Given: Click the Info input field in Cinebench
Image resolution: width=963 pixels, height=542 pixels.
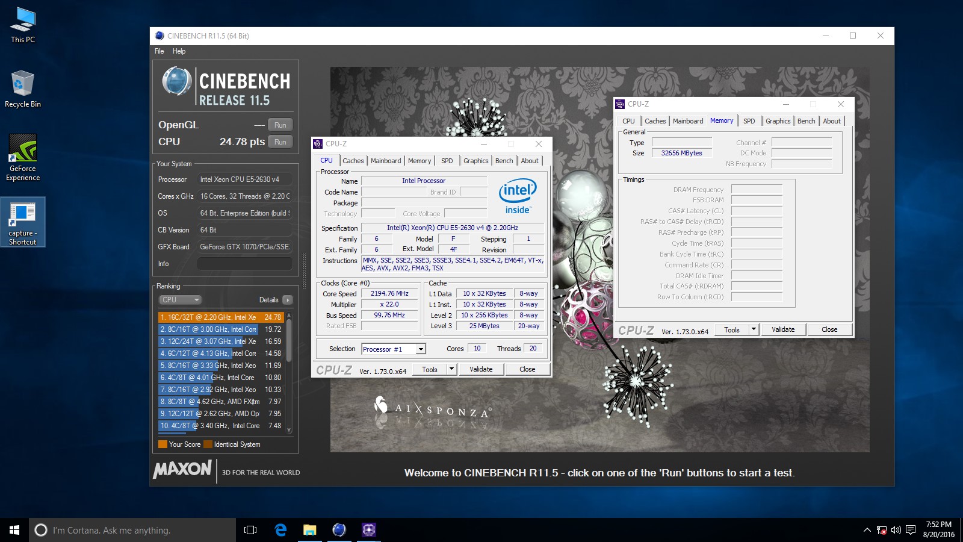Looking at the screenshot, I should tap(245, 264).
